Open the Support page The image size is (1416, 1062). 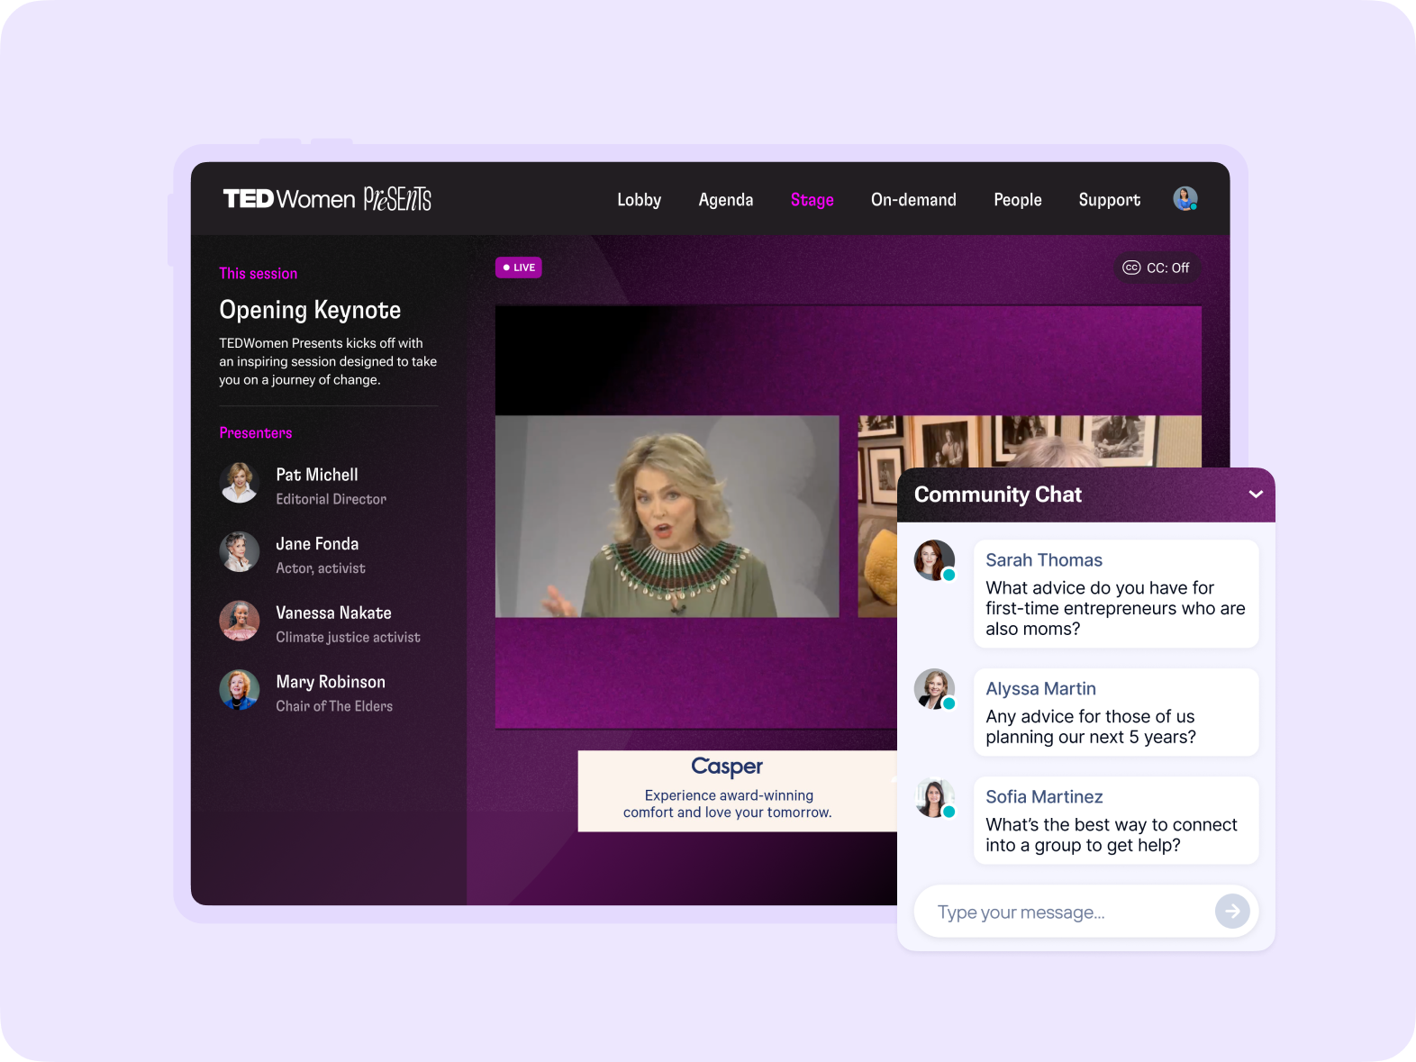[x=1109, y=200]
